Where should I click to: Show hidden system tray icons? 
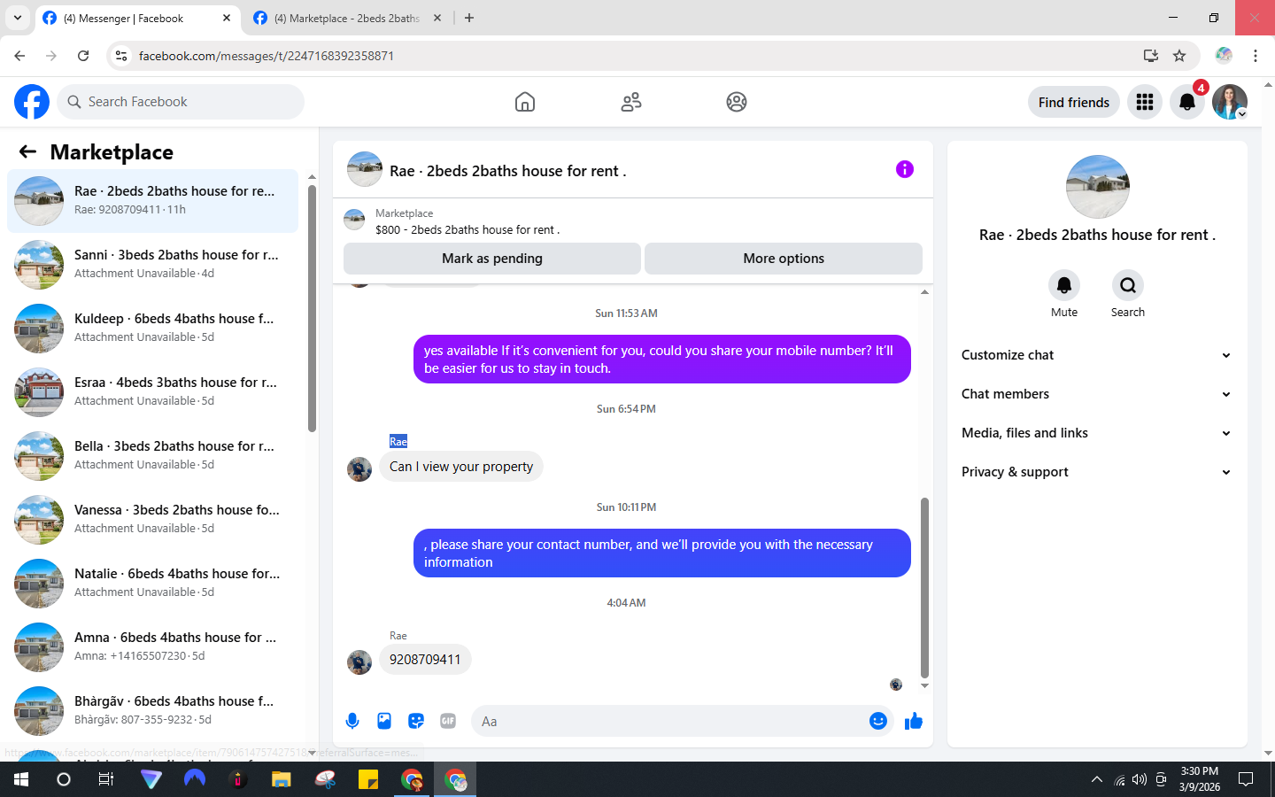(x=1097, y=779)
